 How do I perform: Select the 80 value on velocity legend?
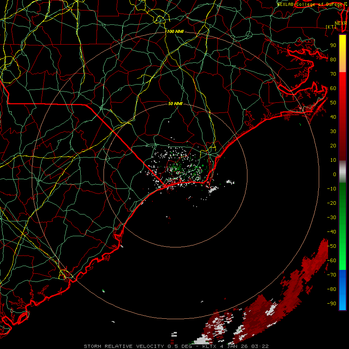[333, 60]
